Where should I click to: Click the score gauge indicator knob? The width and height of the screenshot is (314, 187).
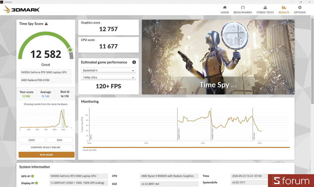[70, 50]
